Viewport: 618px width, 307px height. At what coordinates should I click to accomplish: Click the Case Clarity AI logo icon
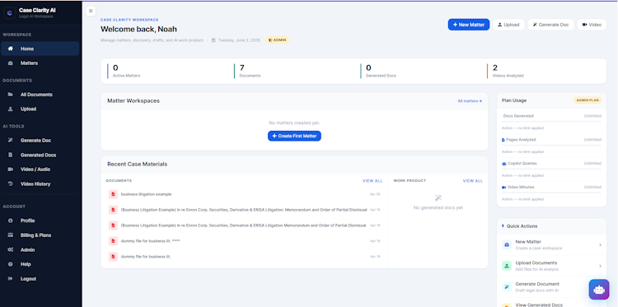pyautogui.click(x=10, y=13)
